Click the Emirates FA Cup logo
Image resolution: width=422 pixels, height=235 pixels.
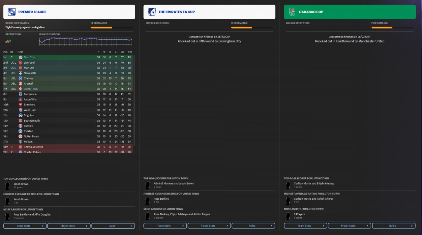[152, 12]
